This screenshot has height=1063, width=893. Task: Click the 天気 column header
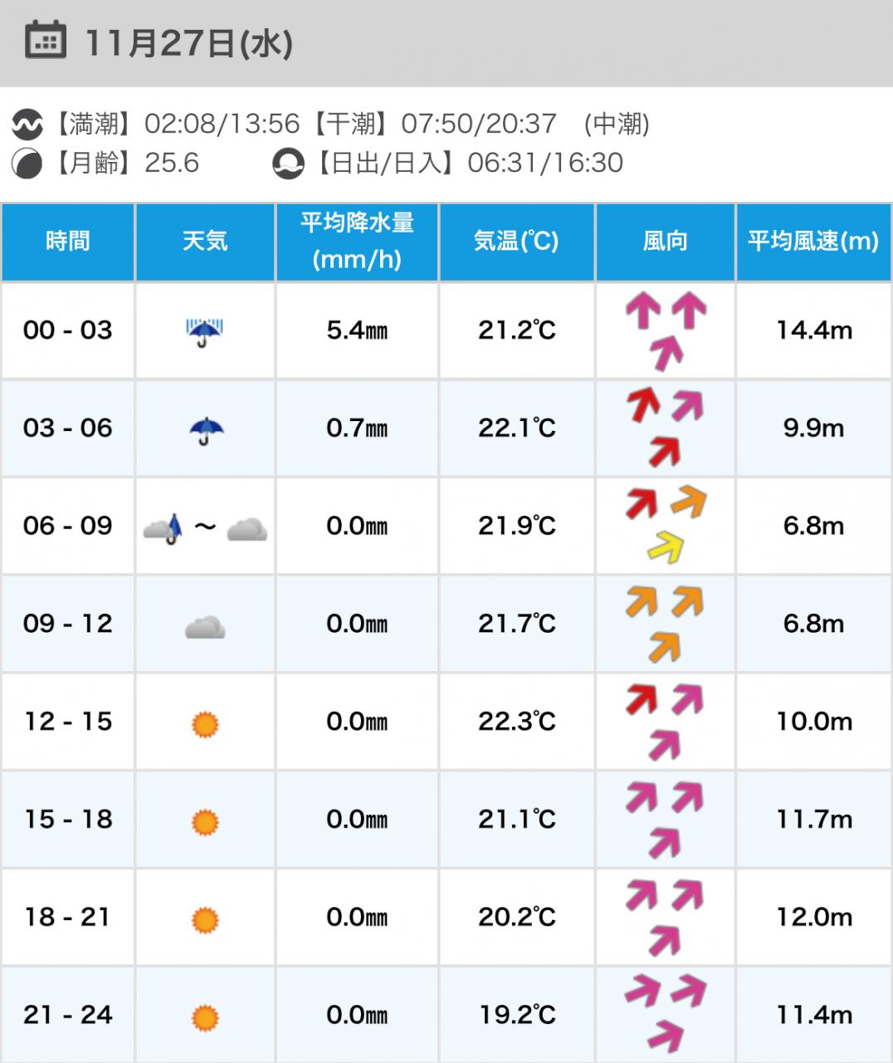(205, 242)
